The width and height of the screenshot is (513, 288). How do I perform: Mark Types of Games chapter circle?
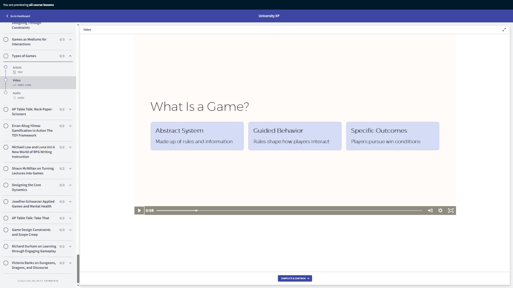6,56
